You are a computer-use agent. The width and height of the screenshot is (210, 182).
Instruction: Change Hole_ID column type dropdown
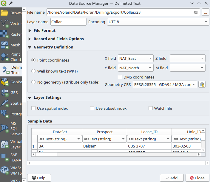[x=186, y=139]
